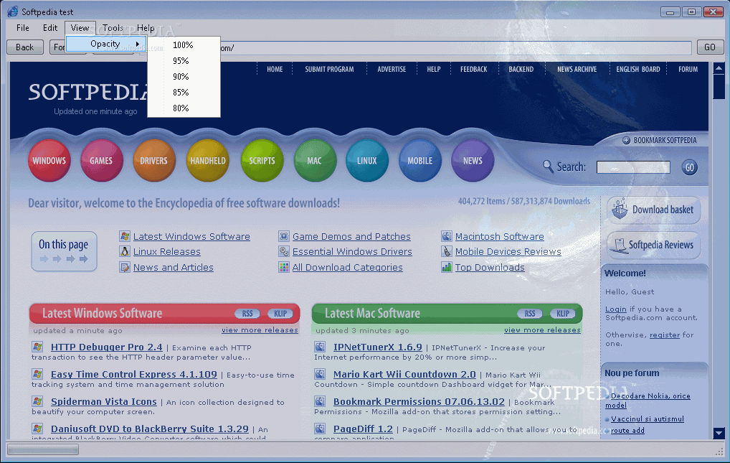Click the Top Downloads chart icon
730x463 pixels.
click(447, 267)
